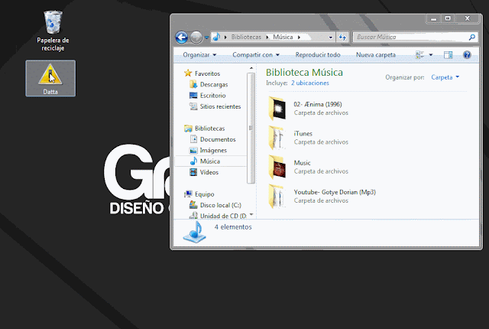Open the Carpeta arrange-by dropdown
This screenshot has height=329, width=489.
click(445, 77)
